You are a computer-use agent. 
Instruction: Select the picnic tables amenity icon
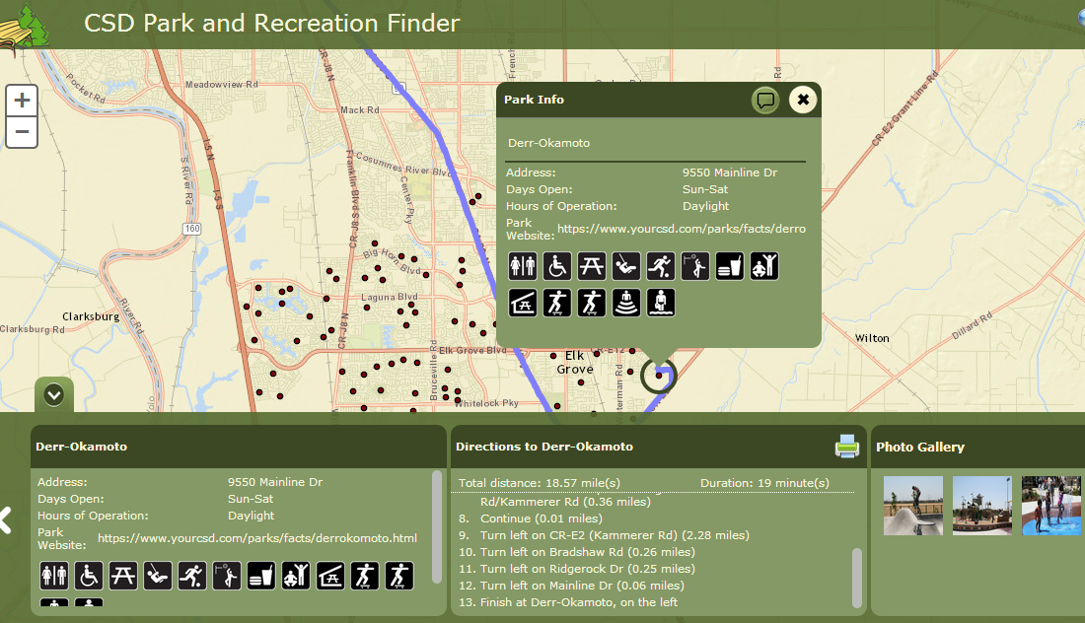coord(592,265)
